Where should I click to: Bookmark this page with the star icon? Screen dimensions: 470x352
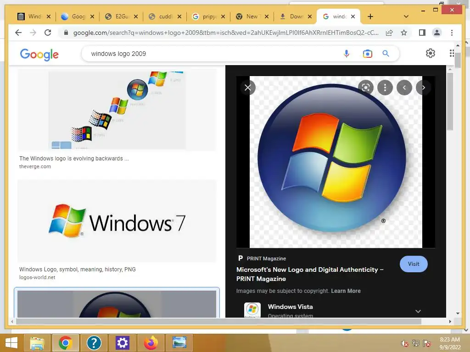pyautogui.click(x=404, y=33)
